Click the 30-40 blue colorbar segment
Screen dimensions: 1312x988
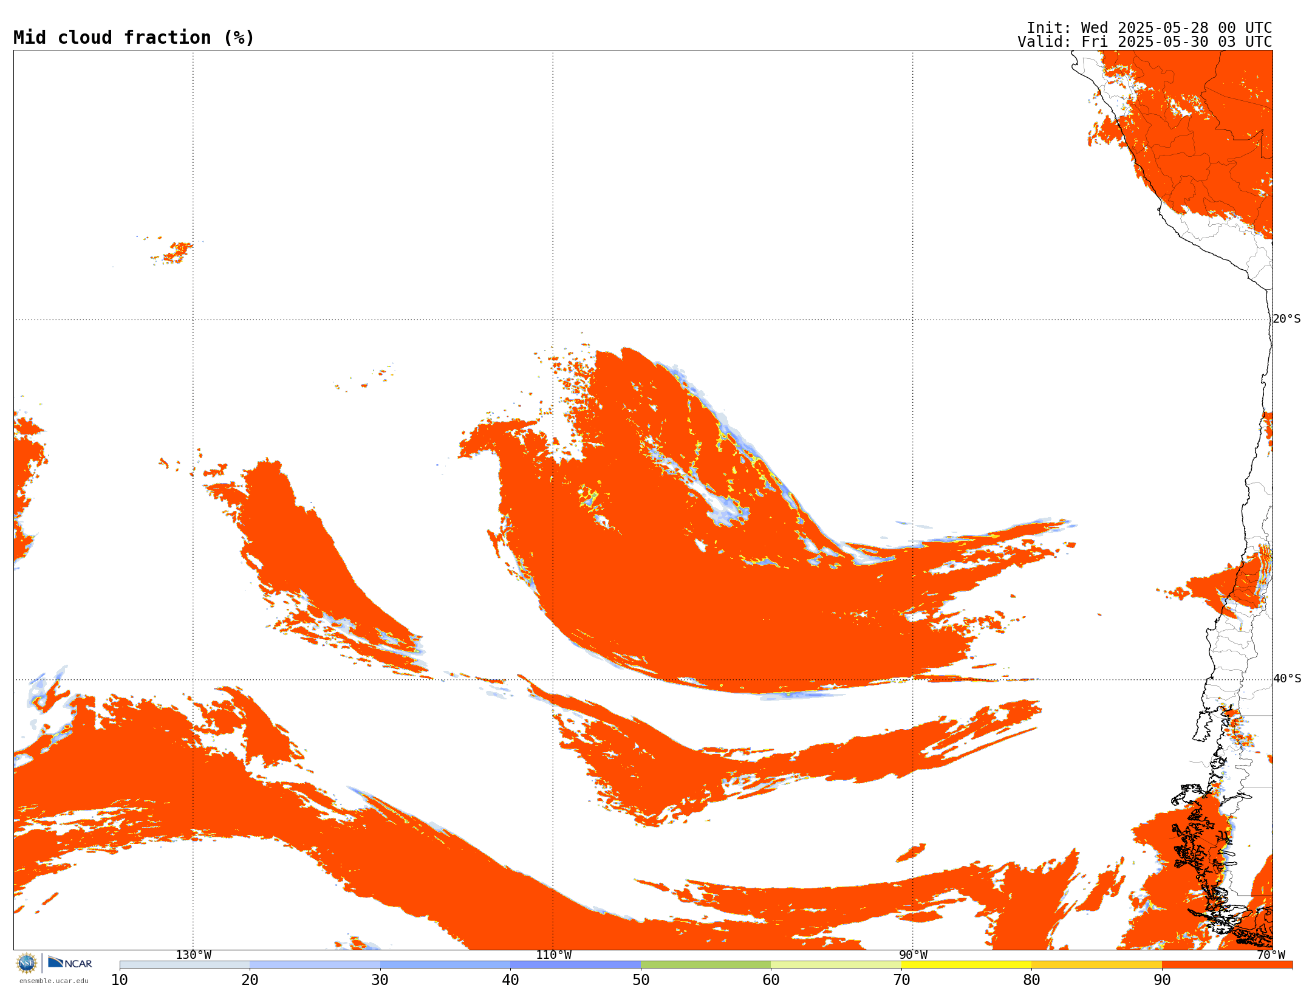(x=445, y=965)
